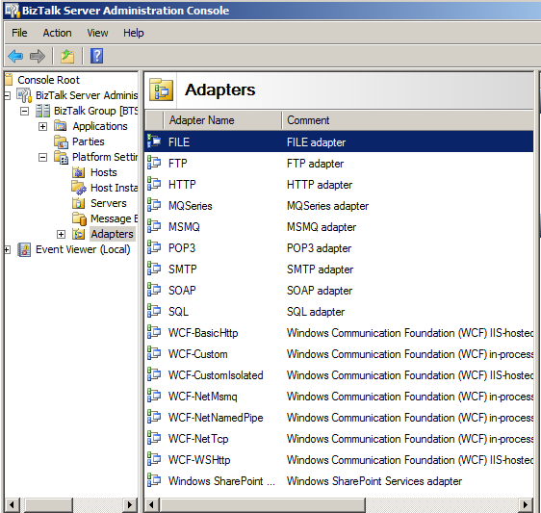This screenshot has height=513, width=541.
Task: Click the FILE adapter row icon
Action: [x=154, y=141]
